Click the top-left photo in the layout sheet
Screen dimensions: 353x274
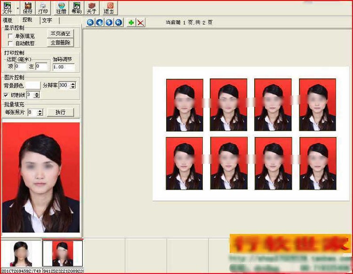(x=185, y=105)
